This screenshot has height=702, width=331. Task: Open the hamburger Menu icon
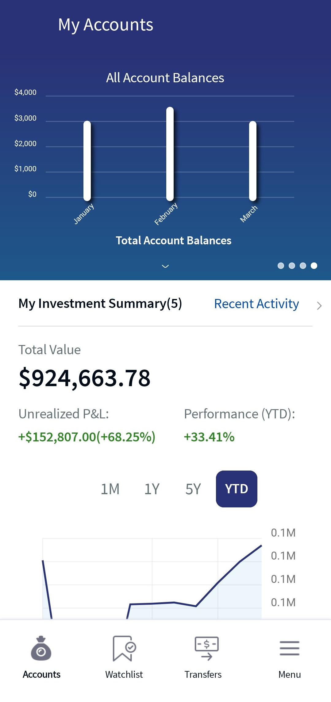point(289,648)
